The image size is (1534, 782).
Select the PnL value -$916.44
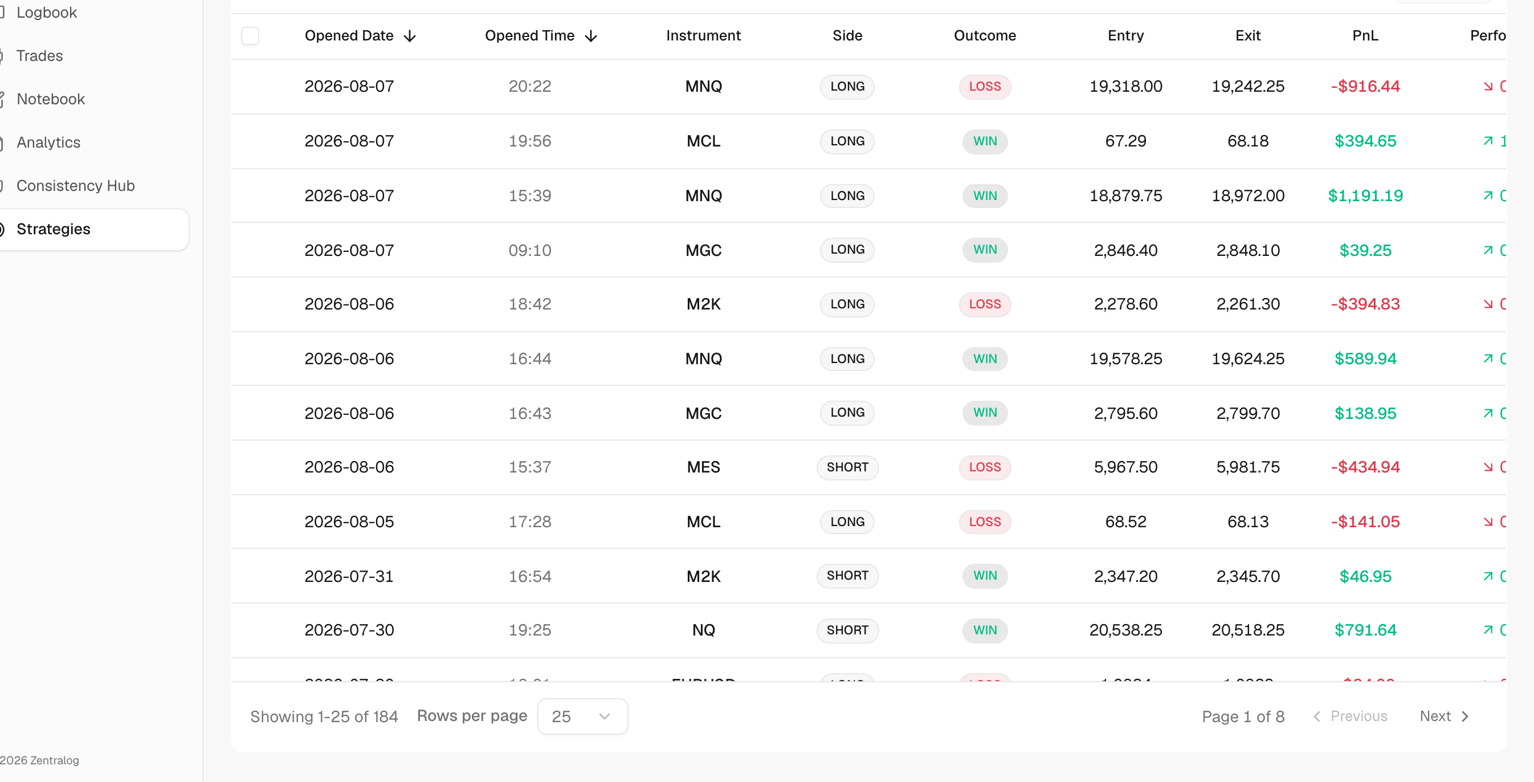pyautogui.click(x=1365, y=87)
